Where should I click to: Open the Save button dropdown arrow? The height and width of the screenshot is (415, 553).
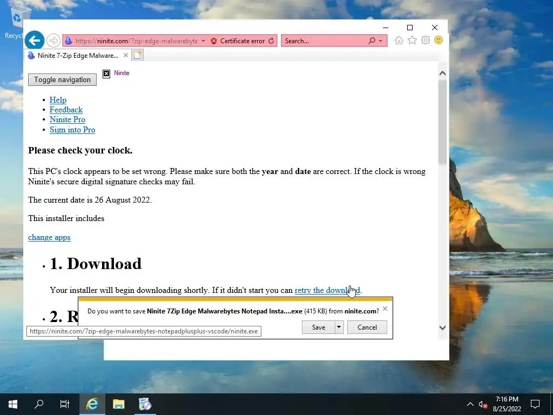(x=339, y=327)
